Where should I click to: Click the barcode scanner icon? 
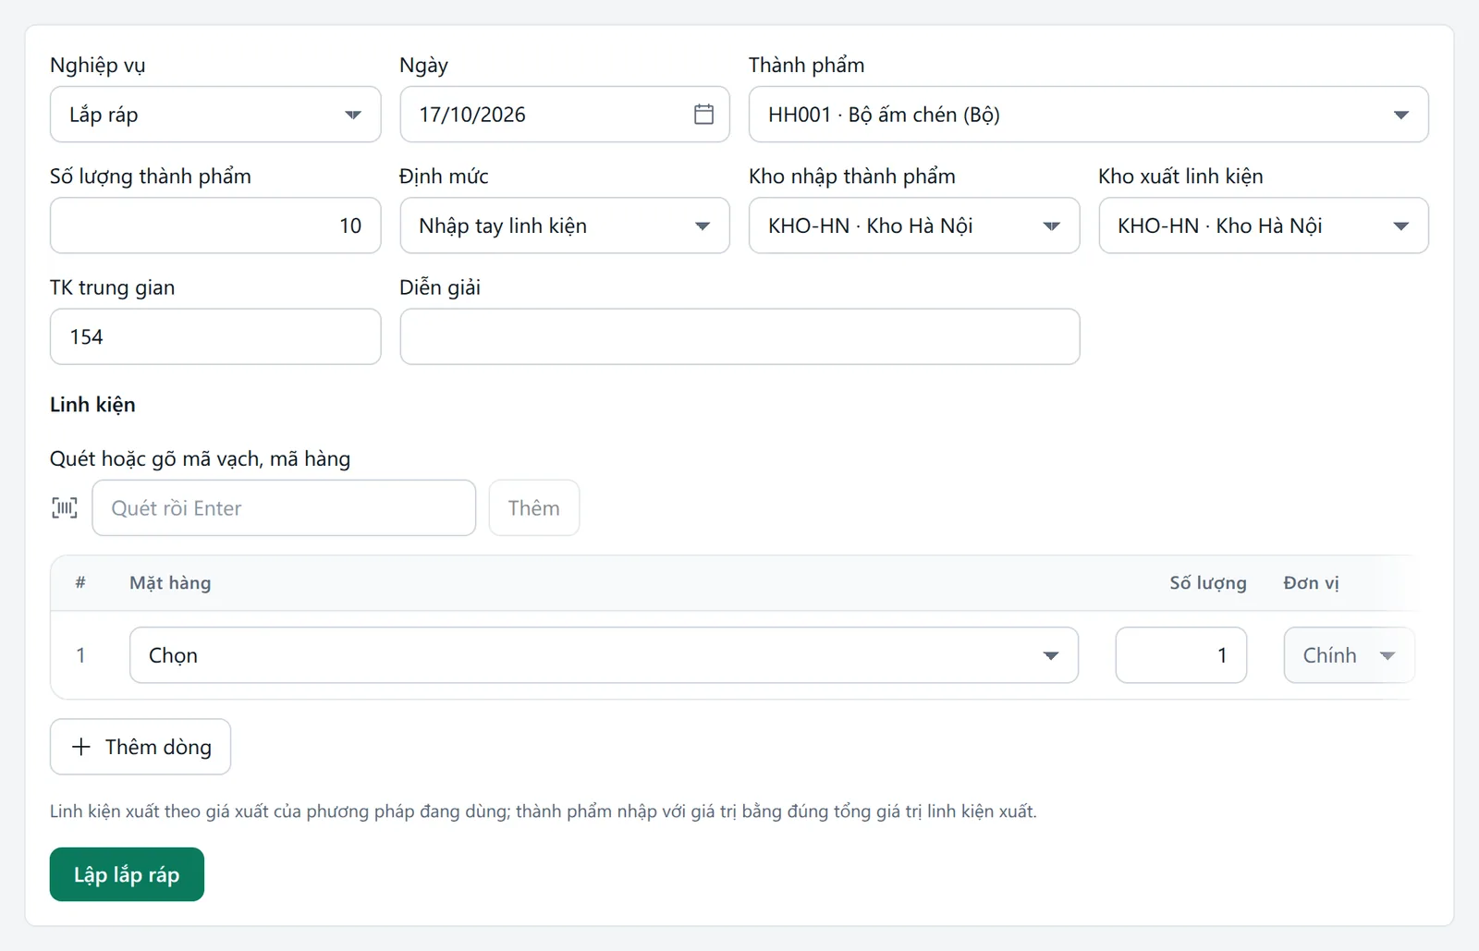click(x=65, y=507)
